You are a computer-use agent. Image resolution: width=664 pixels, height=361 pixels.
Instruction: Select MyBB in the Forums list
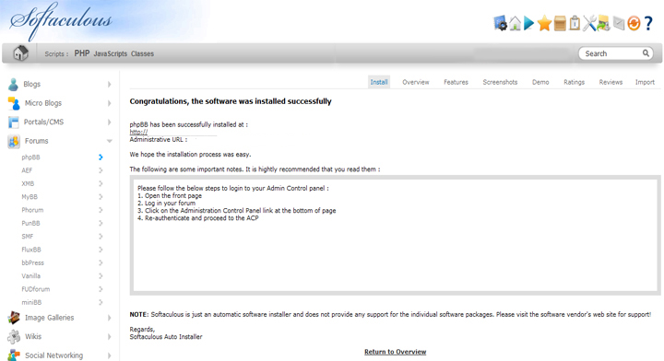point(30,197)
